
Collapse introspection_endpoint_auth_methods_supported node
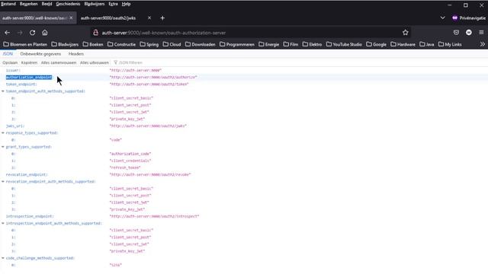[3, 223]
